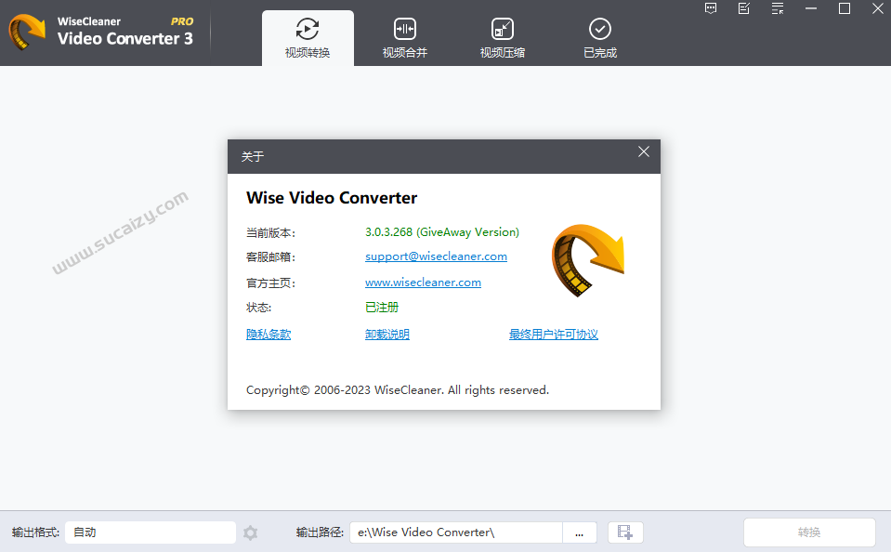The height and width of the screenshot is (552, 891).
Task: Click the add video file icon button
Action: pyautogui.click(x=625, y=532)
